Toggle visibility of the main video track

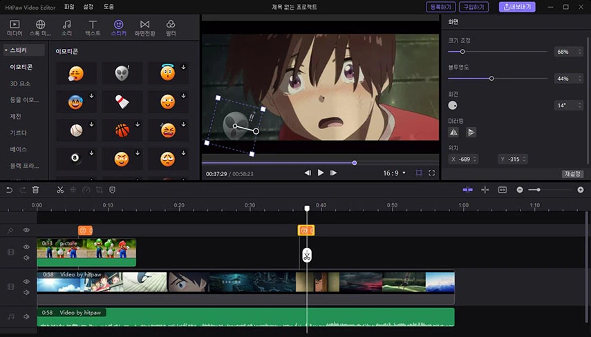point(26,282)
